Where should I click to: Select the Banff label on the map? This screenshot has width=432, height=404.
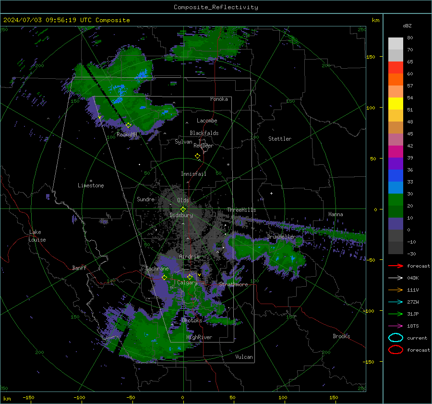79,268
